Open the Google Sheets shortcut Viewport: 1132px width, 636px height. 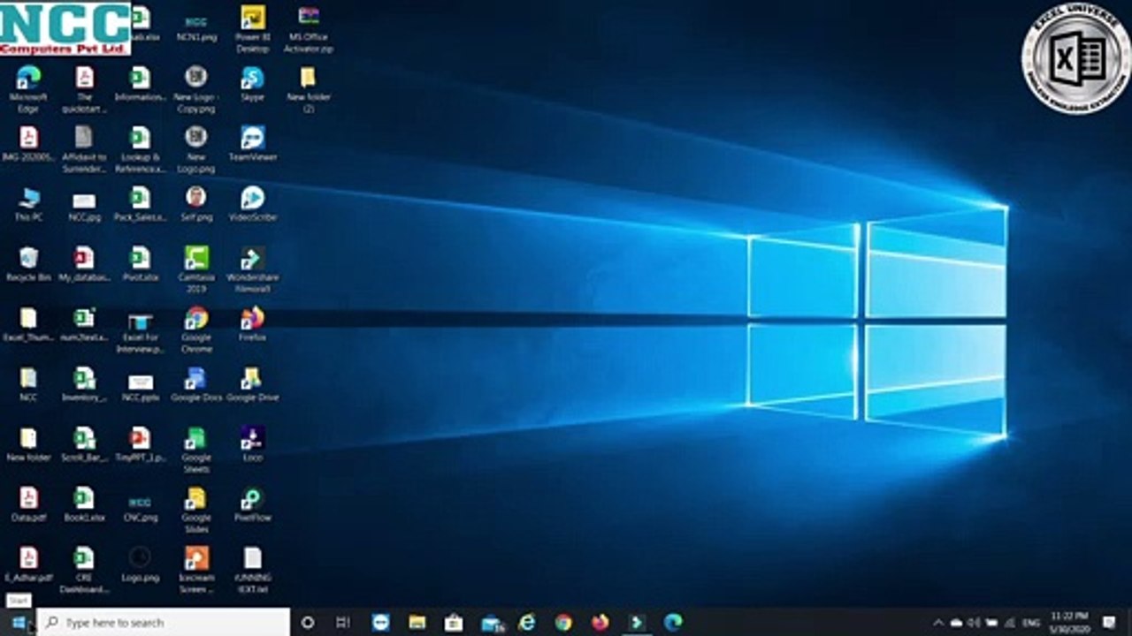[196, 449]
